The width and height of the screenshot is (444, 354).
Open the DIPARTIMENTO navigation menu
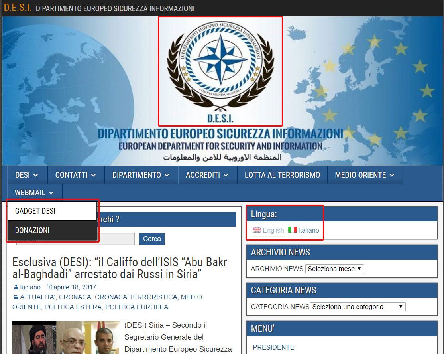coord(141,175)
